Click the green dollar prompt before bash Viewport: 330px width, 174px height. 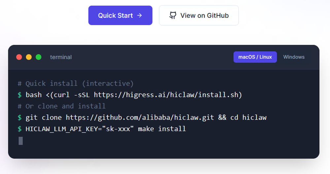pyautogui.click(x=19, y=95)
